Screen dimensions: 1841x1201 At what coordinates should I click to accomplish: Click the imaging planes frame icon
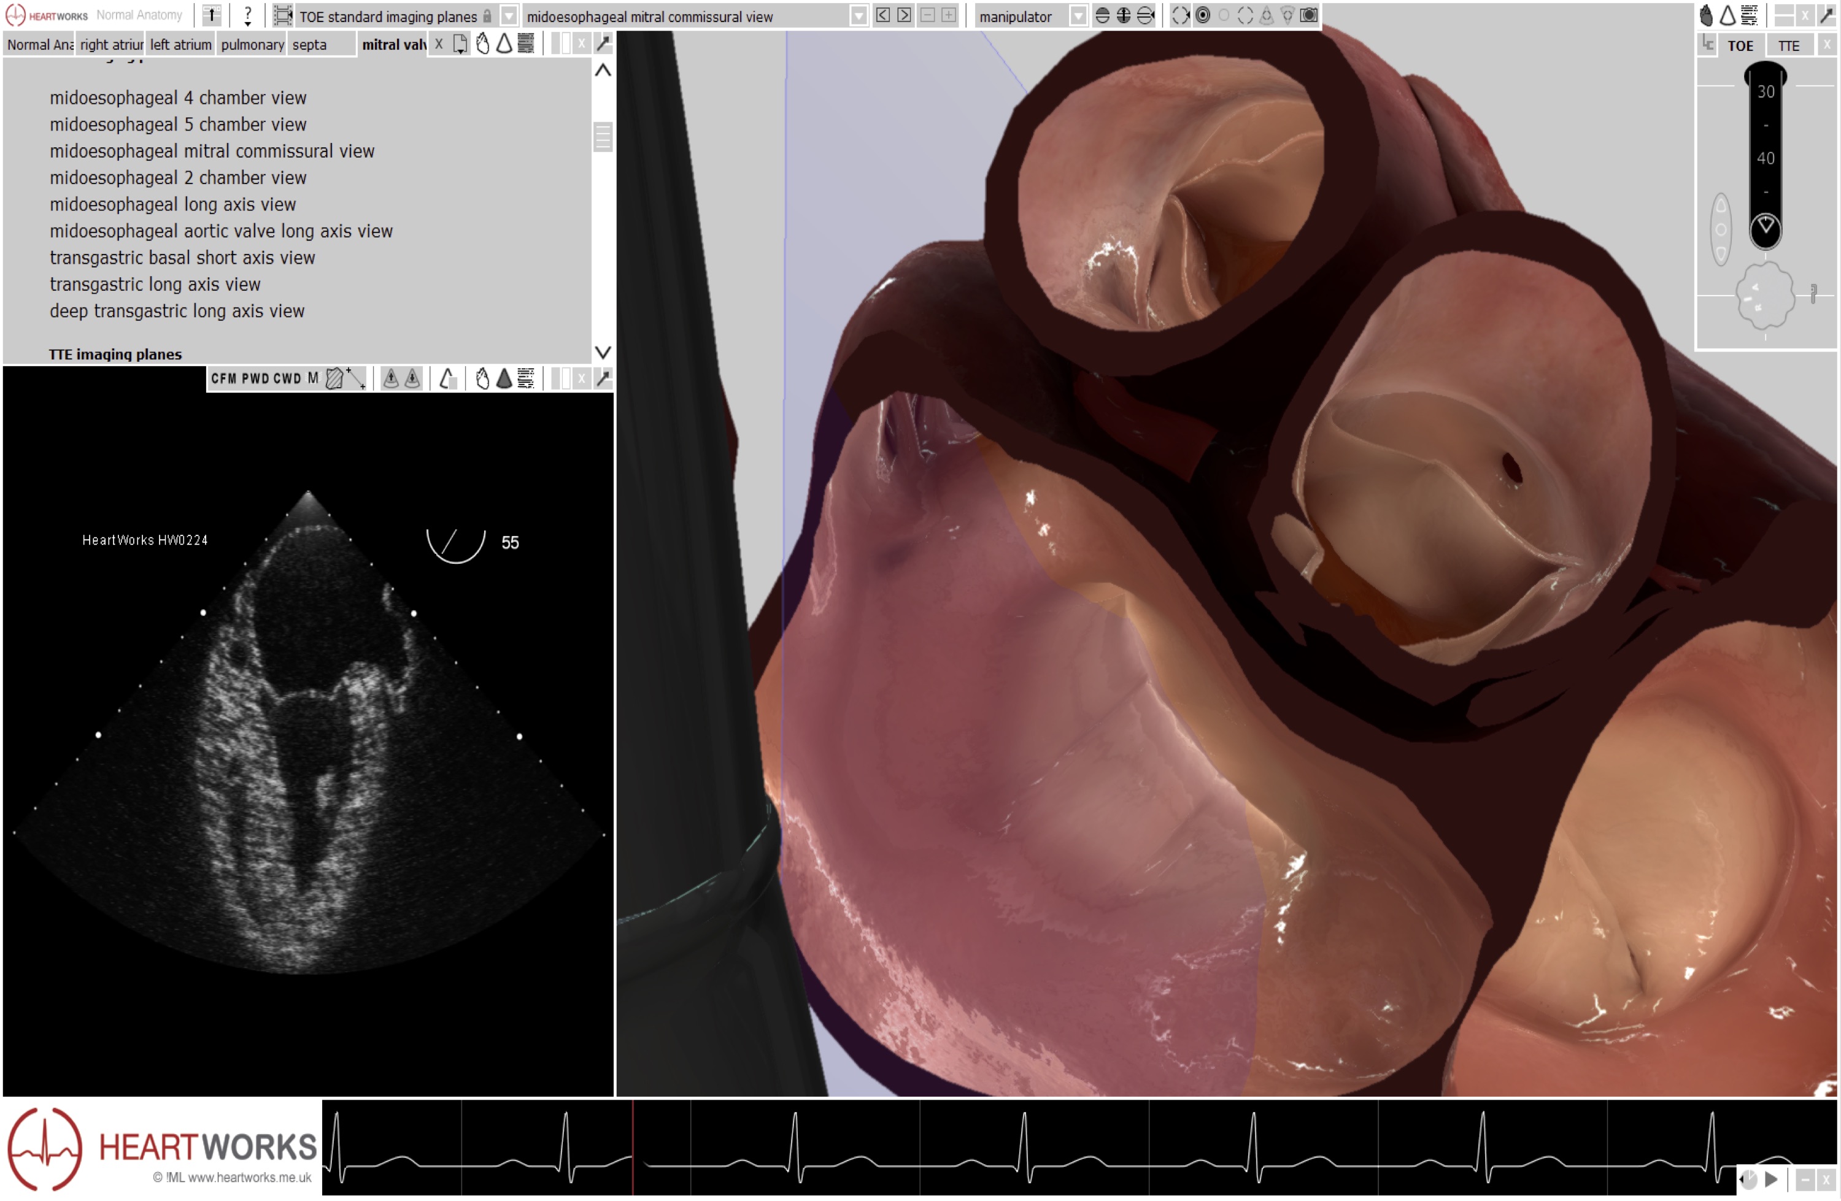(283, 15)
